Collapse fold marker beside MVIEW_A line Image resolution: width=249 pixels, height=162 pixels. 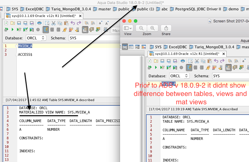click(16, 46)
